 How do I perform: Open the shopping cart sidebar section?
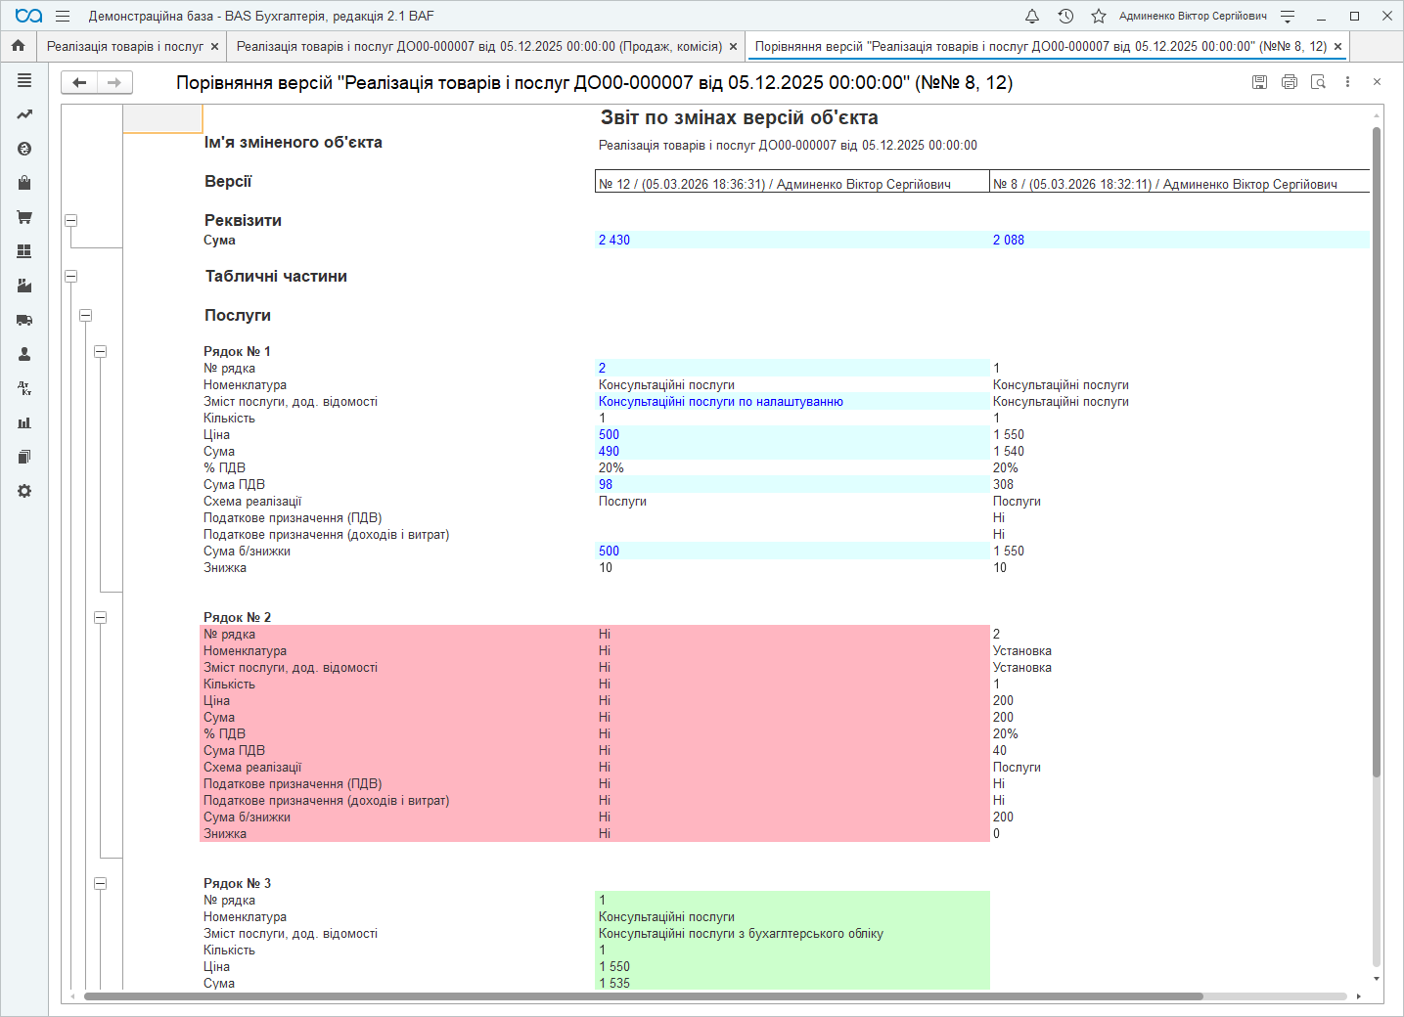(24, 217)
